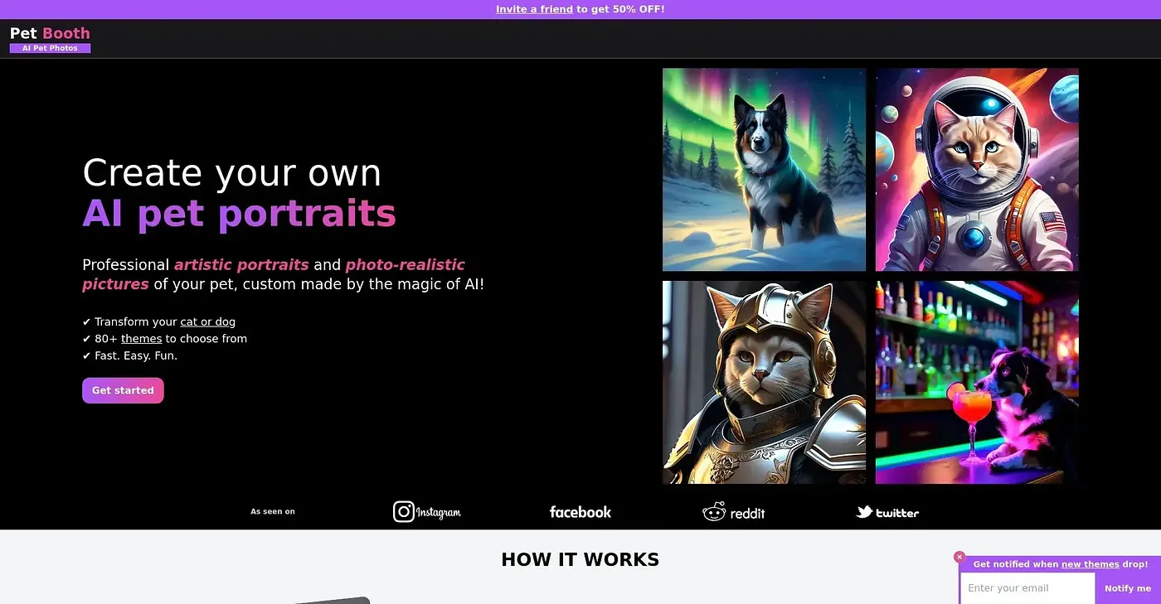Click the HOW IT WORKS heading
Viewport: 1161px width, 604px height.
580,560
